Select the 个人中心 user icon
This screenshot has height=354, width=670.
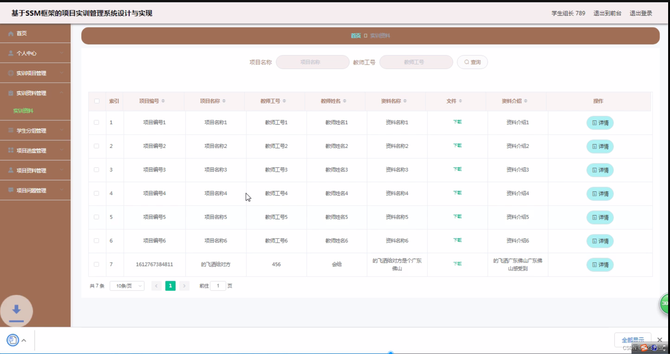coord(10,53)
